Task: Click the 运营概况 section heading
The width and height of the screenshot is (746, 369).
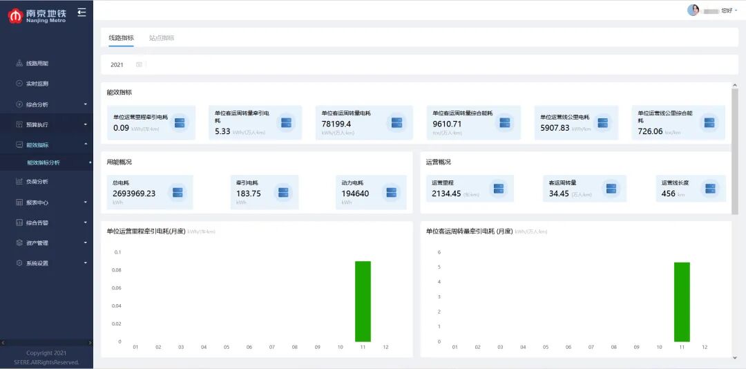Action: point(438,162)
